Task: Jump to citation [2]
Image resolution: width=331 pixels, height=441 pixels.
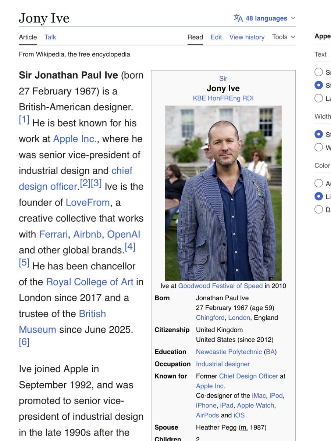Action: pos(85,183)
